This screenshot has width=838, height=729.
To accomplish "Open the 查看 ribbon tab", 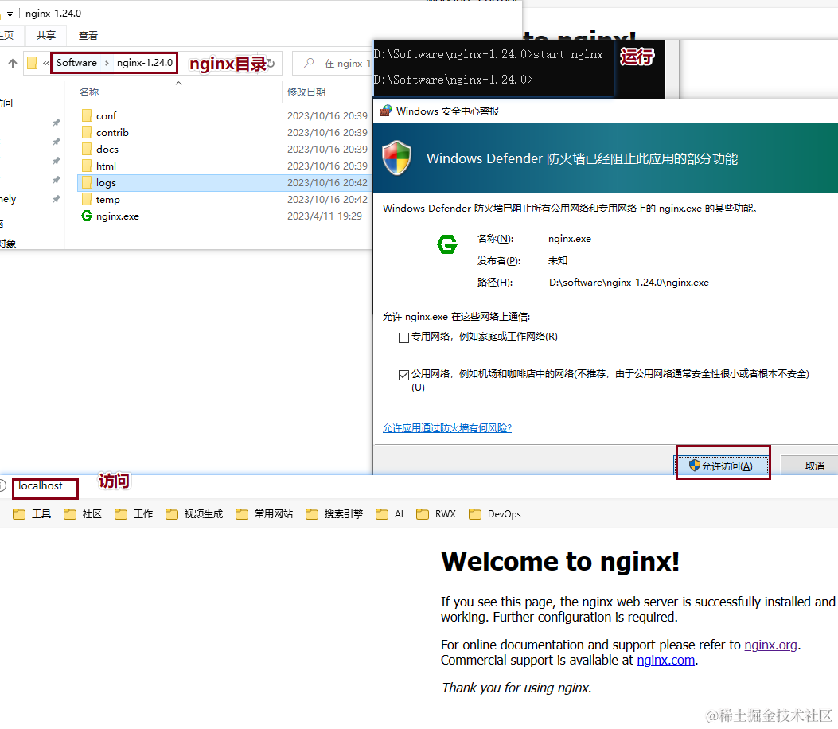I will click(x=88, y=35).
